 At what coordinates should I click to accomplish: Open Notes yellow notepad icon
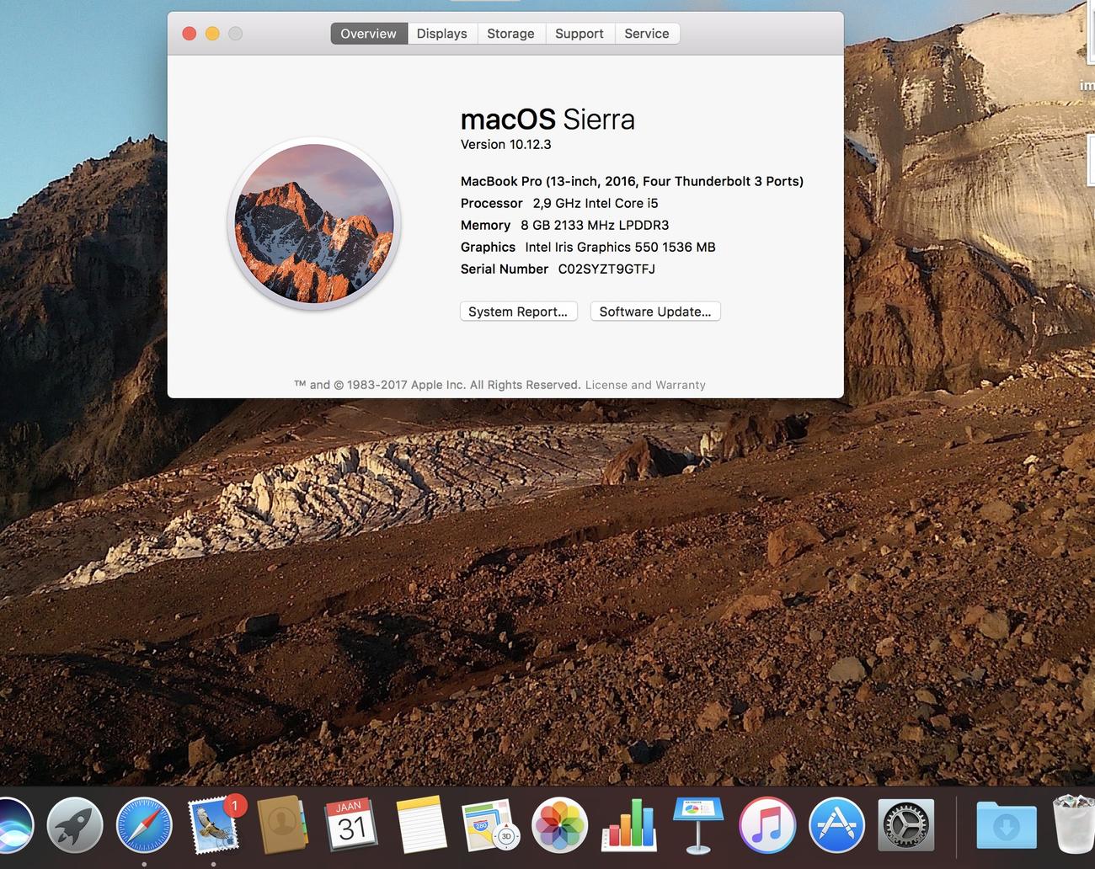pos(420,825)
